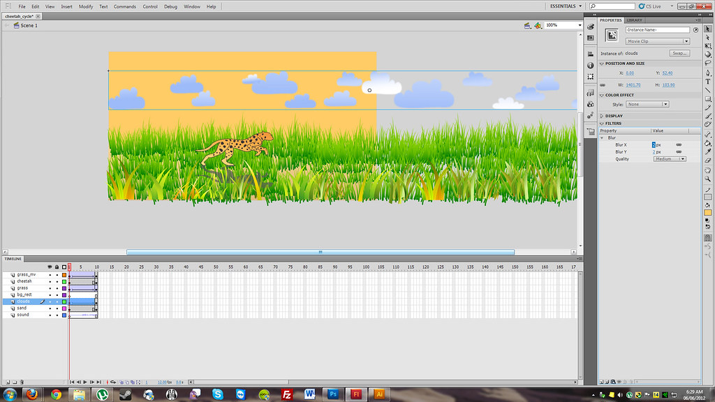Click the Scene 1 breadcrumb link
The width and height of the screenshot is (715, 402).
pyautogui.click(x=29, y=26)
